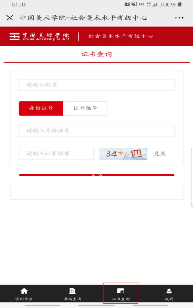Open the three-dot more options menu

[x=179, y=18]
